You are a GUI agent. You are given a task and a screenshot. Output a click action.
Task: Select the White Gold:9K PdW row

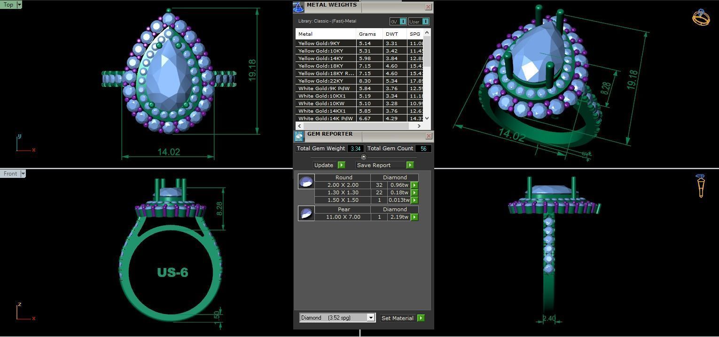point(359,88)
